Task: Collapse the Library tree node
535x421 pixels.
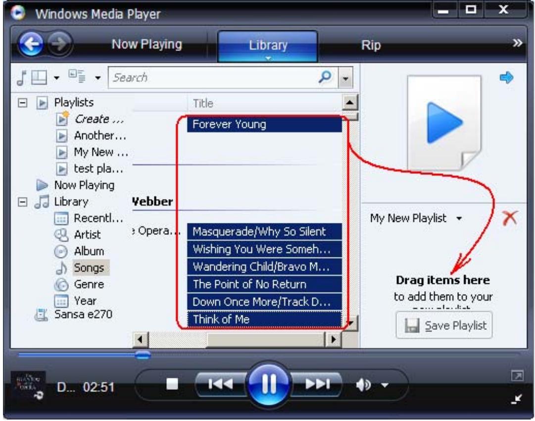Action: click(x=23, y=202)
